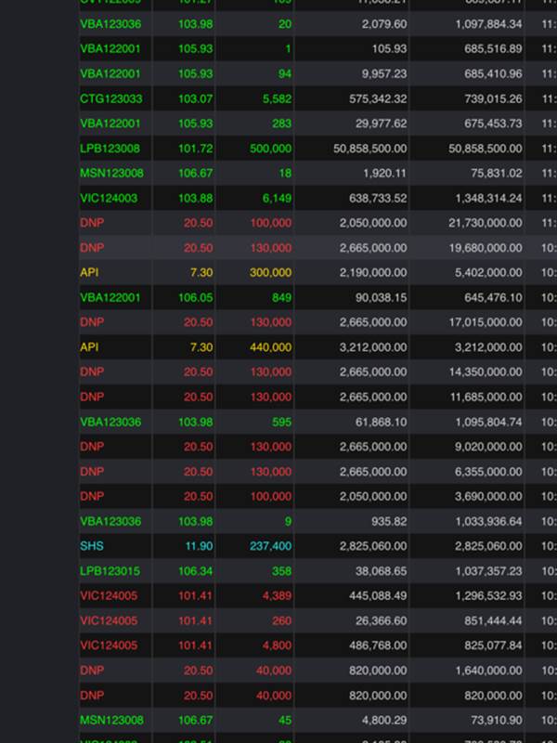The width and height of the screenshot is (557, 743).
Task: Click the value 9,957.23
Action: pos(383,74)
